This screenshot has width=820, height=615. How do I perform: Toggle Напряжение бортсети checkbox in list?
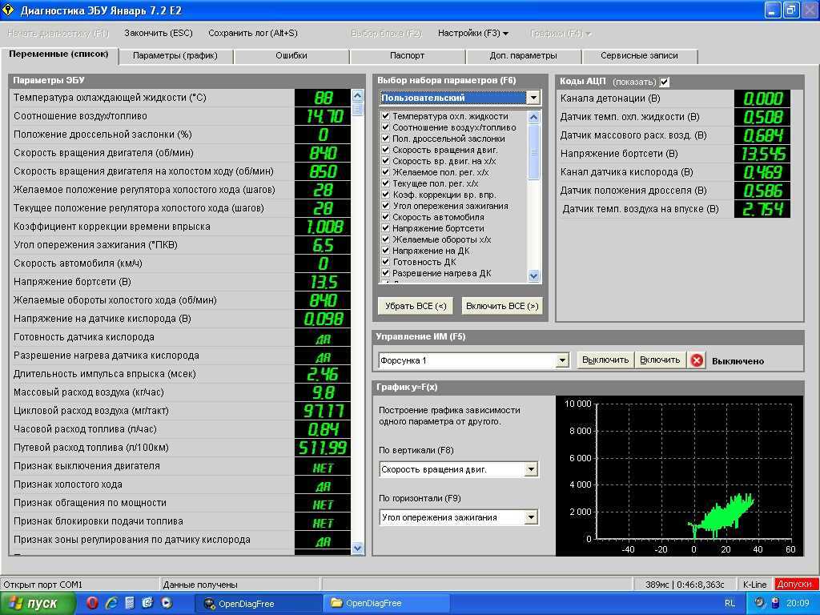(385, 228)
